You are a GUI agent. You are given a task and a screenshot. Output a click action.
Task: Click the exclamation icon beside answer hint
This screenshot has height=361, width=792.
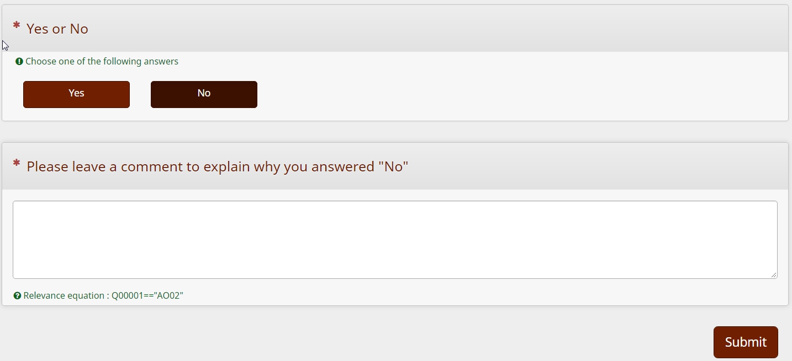[x=19, y=62]
